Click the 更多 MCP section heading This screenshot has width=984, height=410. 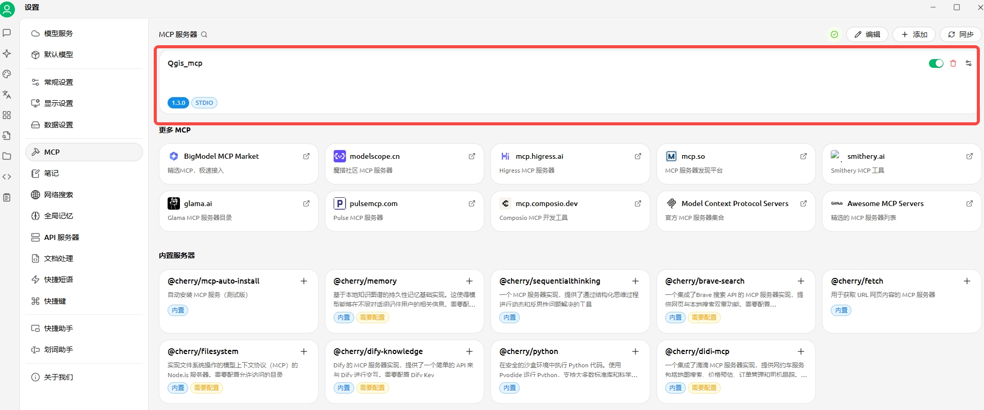pyautogui.click(x=175, y=130)
